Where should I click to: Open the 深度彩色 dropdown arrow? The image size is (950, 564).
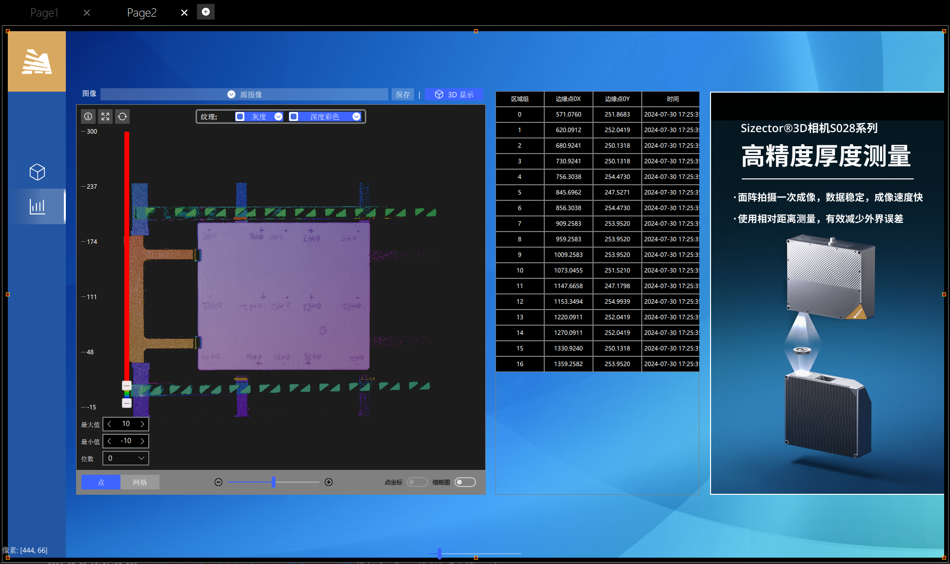coord(356,117)
